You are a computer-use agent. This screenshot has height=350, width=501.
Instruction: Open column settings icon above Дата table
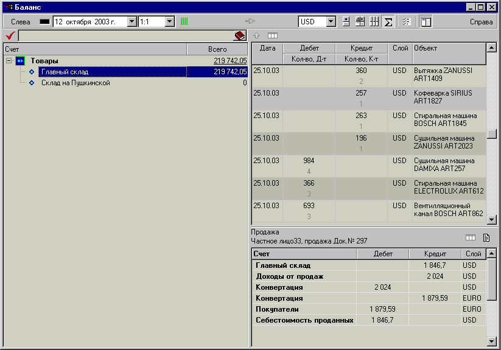click(x=273, y=35)
